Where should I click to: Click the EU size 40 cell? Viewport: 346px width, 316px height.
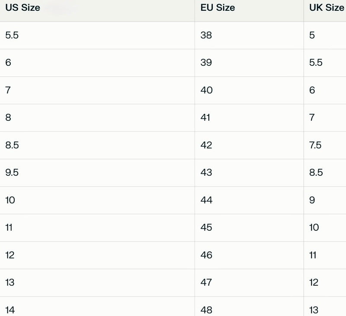tap(206, 90)
